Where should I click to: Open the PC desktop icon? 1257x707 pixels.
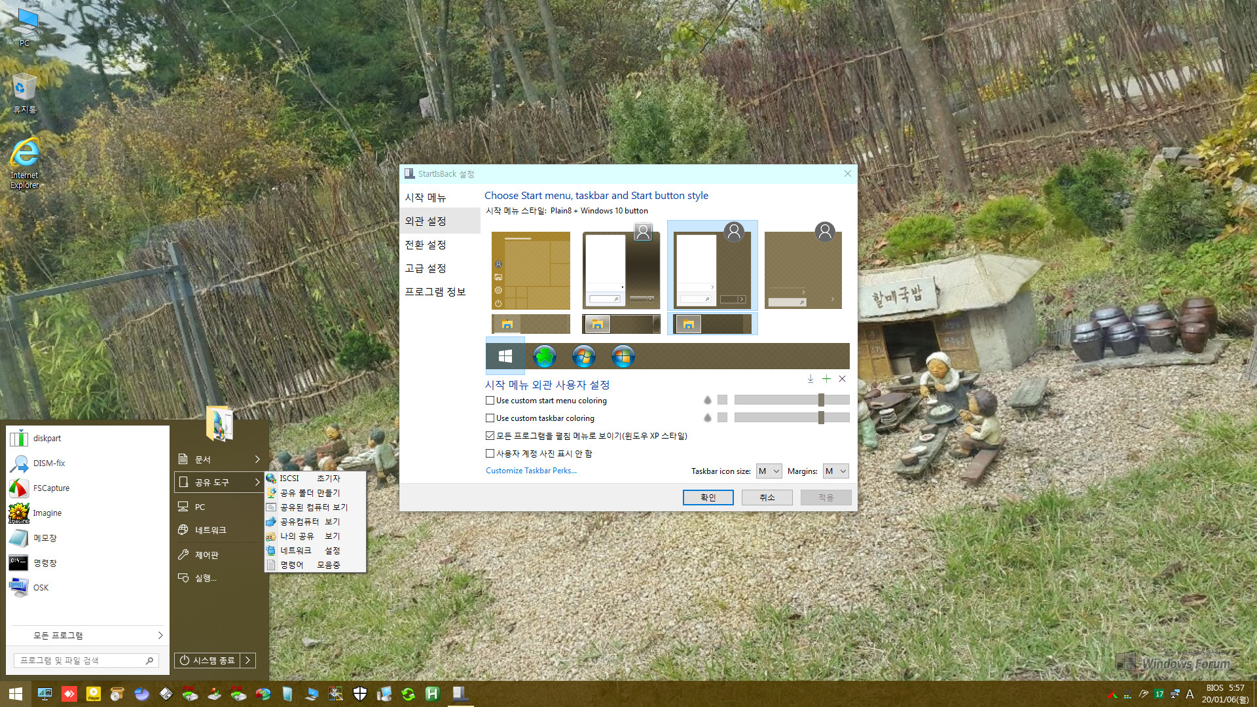[25, 27]
